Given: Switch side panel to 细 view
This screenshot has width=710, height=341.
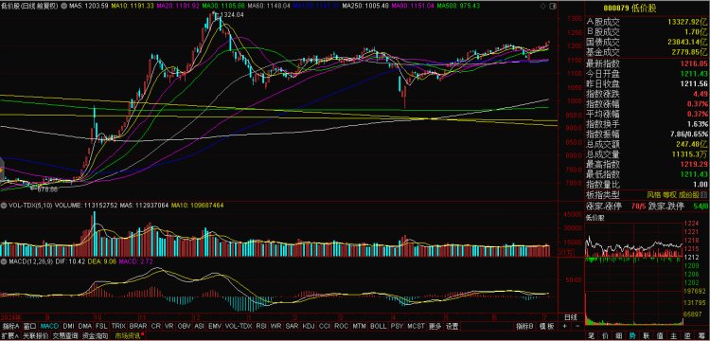Looking at the screenshot, I should tap(618, 336).
